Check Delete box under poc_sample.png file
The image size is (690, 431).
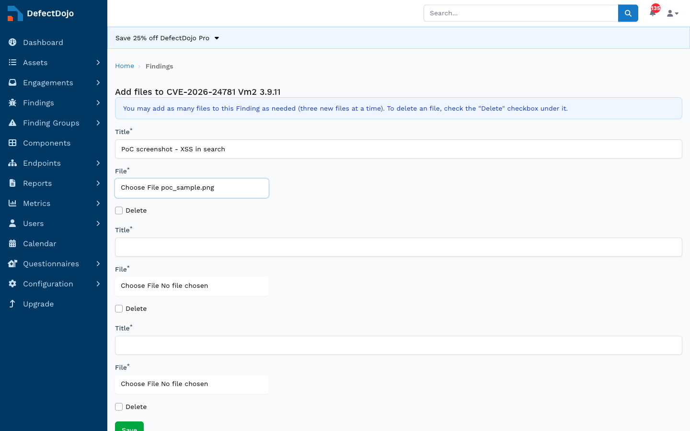[x=119, y=211]
